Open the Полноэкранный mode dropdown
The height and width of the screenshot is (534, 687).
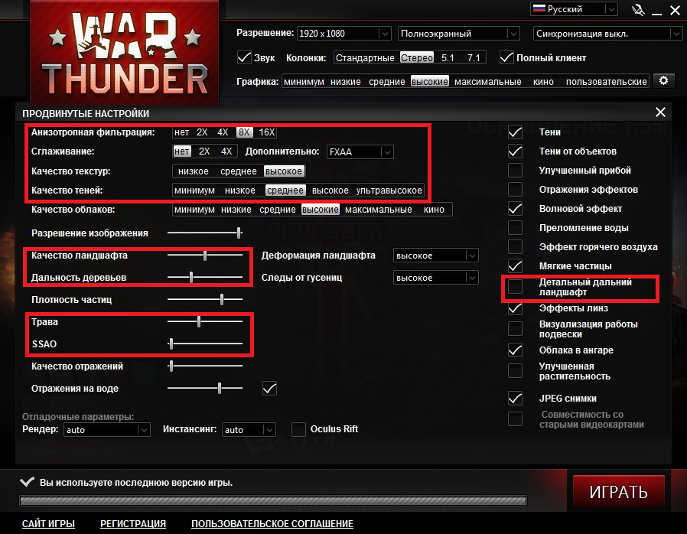[x=459, y=34]
